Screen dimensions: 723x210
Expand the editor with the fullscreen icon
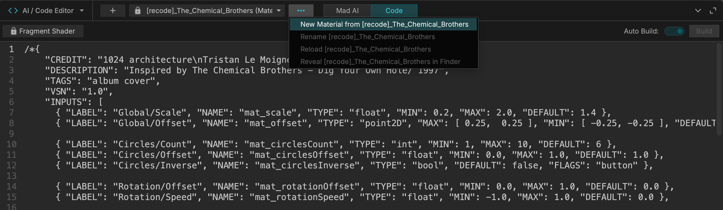[x=713, y=11]
